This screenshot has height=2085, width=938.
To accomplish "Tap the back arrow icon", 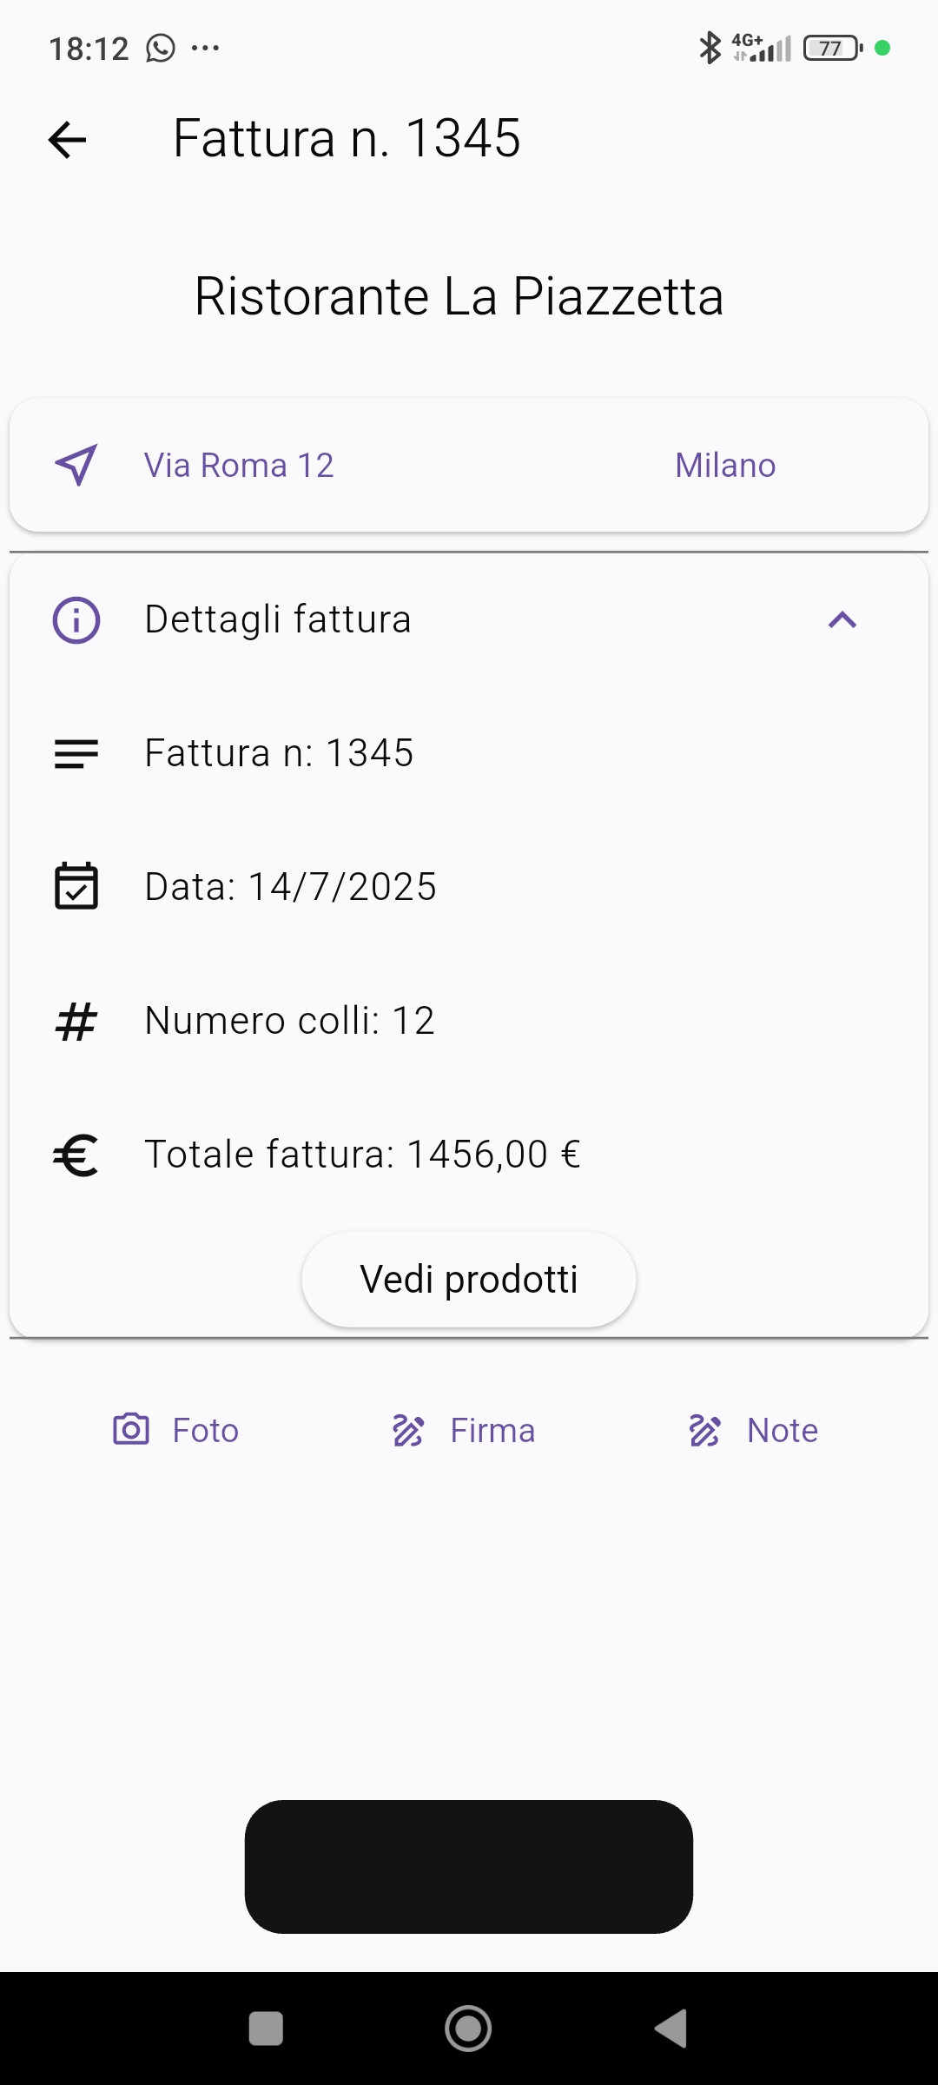I will pos(68,140).
